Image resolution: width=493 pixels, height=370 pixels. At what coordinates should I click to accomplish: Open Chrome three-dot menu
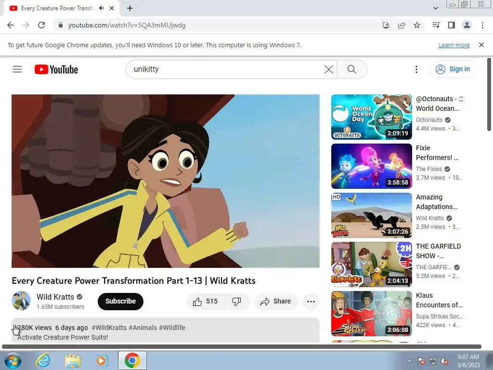pos(482,25)
